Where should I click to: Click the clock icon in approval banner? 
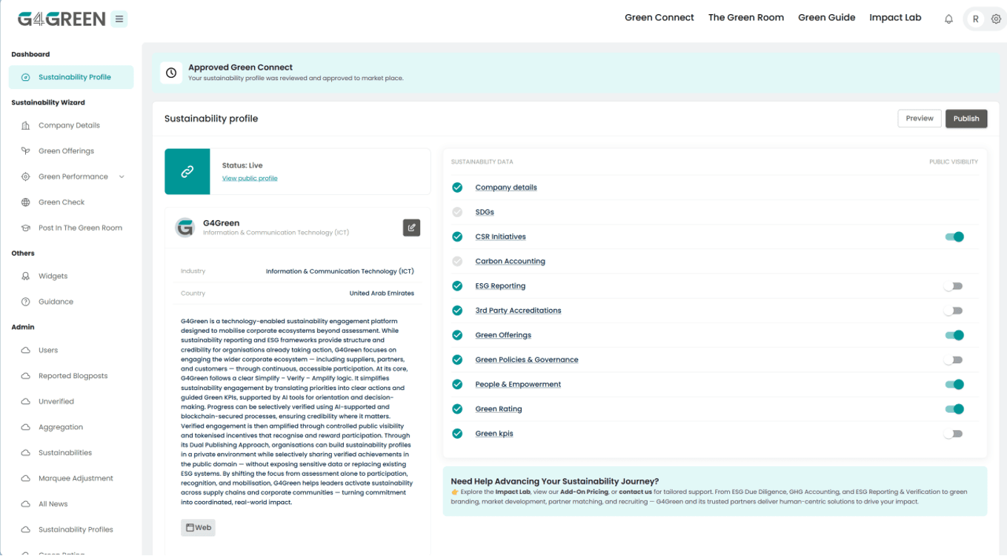click(171, 73)
